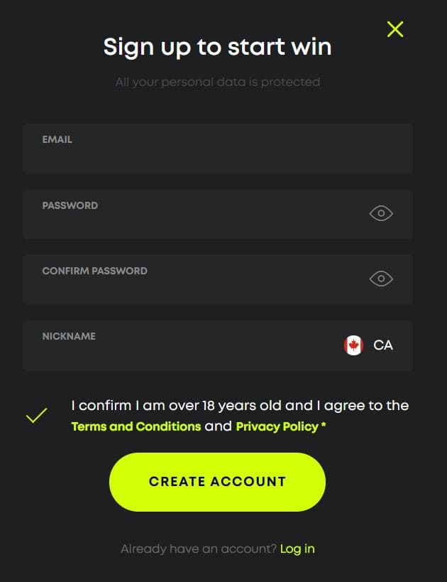The width and height of the screenshot is (447, 582).
Task: Click the CONFIRM PASSWORD label
Action: pyautogui.click(x=94, y=271)
